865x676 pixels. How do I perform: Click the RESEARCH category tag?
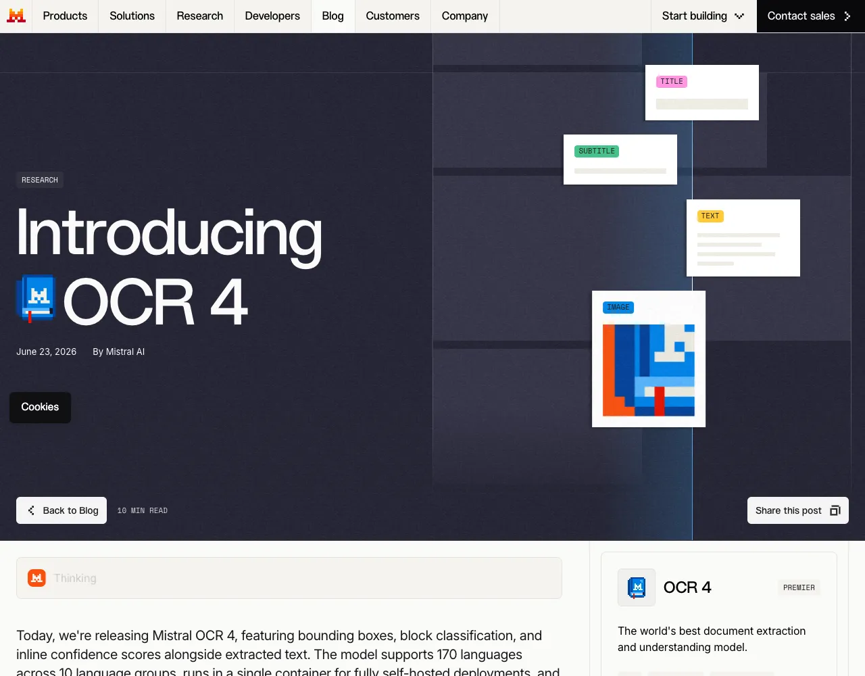click(x=40, y=180)
